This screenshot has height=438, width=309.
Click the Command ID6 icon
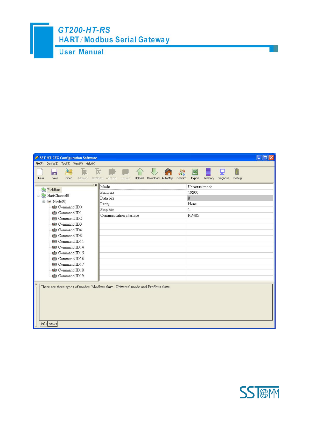54,236
